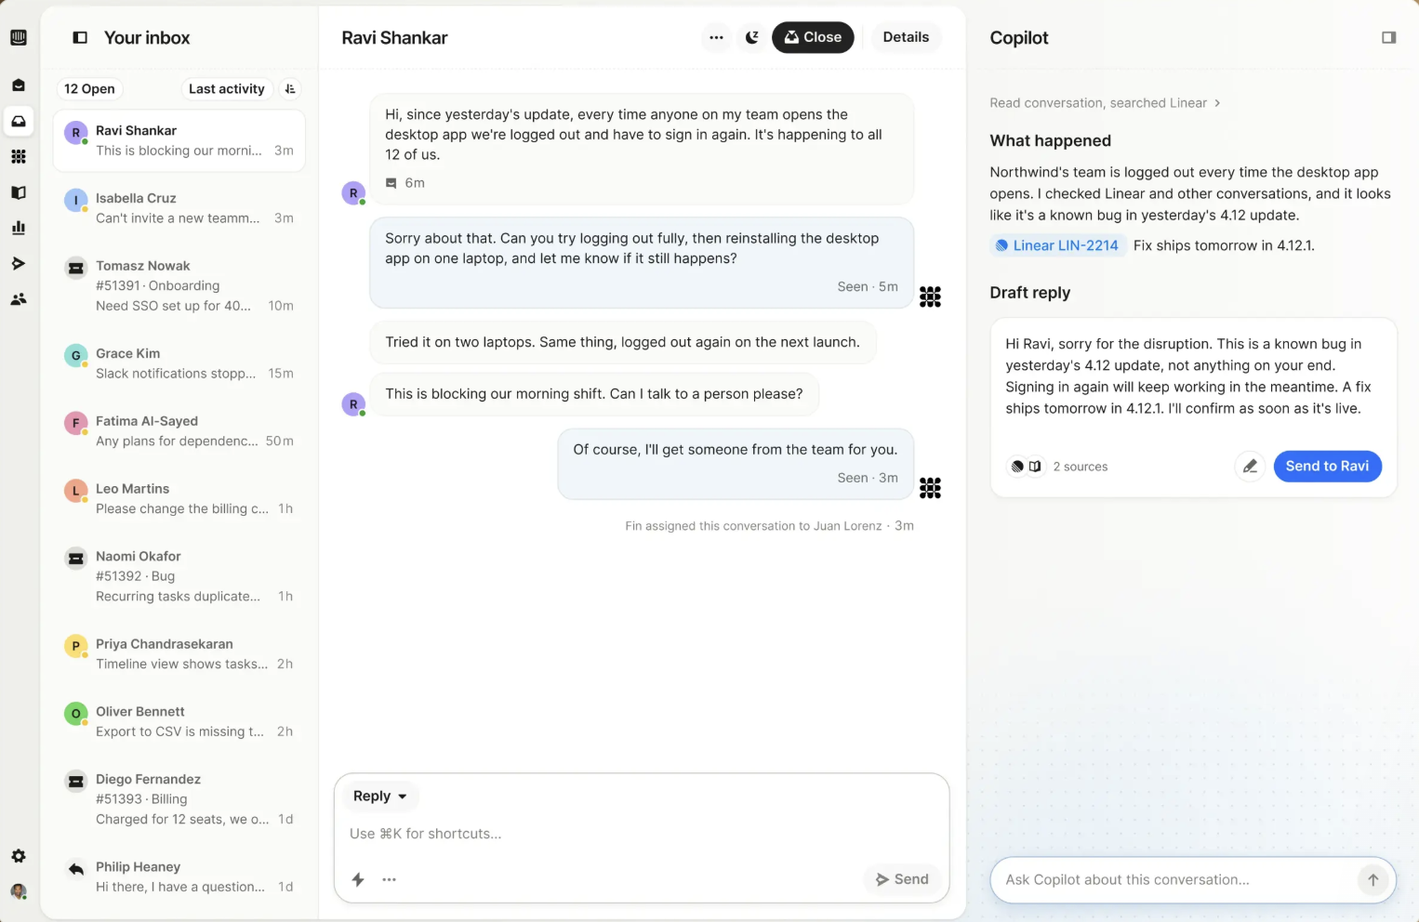Select Grace Kim Slack notifications conversation
Image resolution: width=1419 pixels, height=922 pixels.
(179, 363)
